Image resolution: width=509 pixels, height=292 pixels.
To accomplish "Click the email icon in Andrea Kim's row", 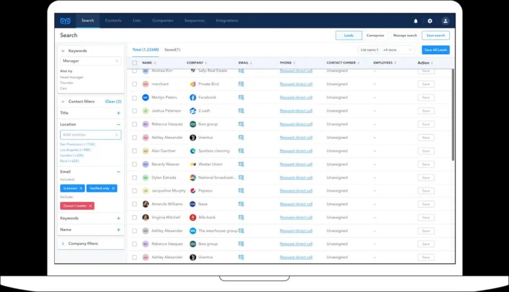I will (x=242, y=71).
